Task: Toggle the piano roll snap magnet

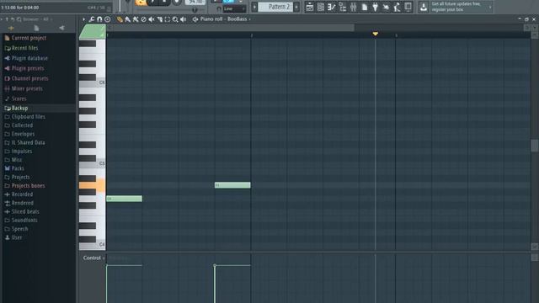Action: coord(99,19)
